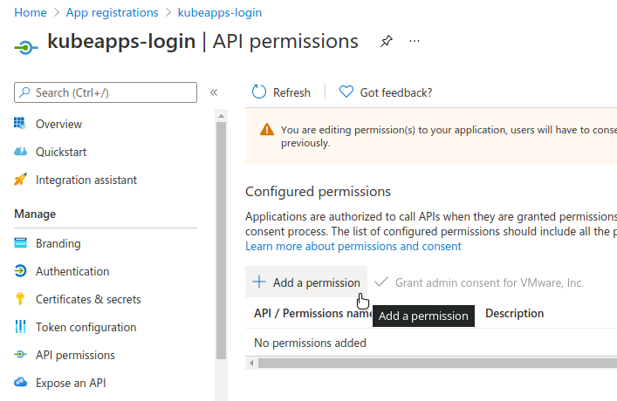Click the 'No permissions added' row text
This screenshot has height=401, width=617.
point(310,343)
